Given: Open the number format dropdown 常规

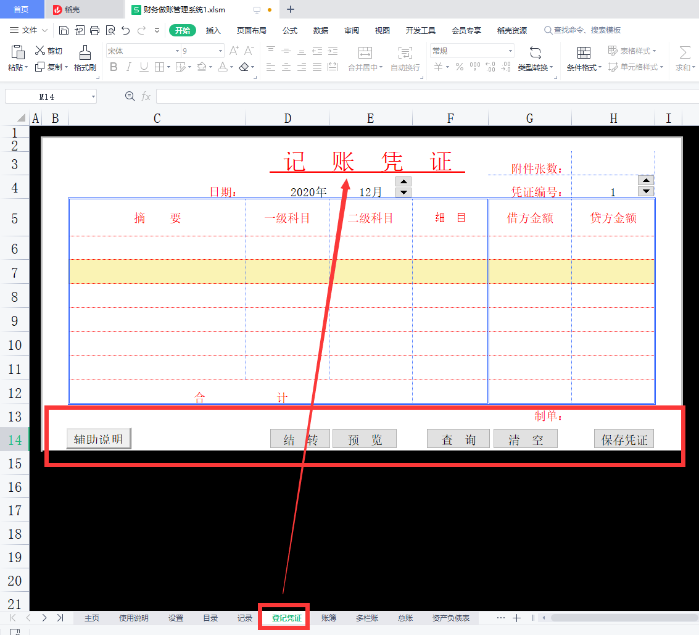Looking at the screenshot, I should point(510,51).
